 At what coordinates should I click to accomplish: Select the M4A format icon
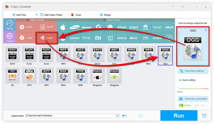tap(63, 76)
